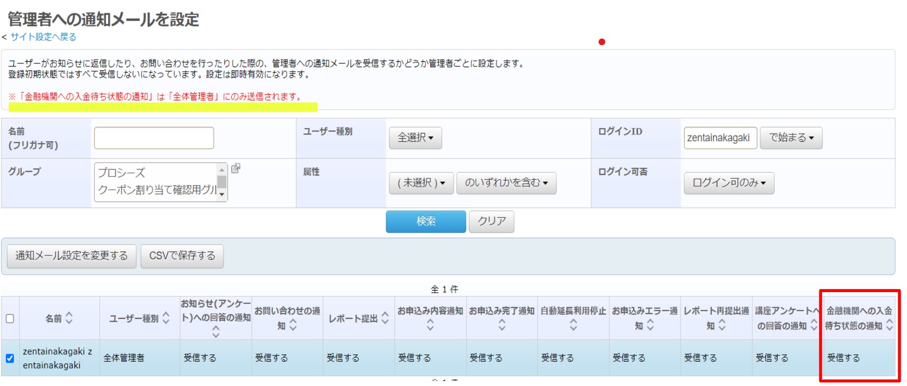Open the のいずれかを含む dropdown
Viewport: 907px width, 386px height.
[506, 183]
